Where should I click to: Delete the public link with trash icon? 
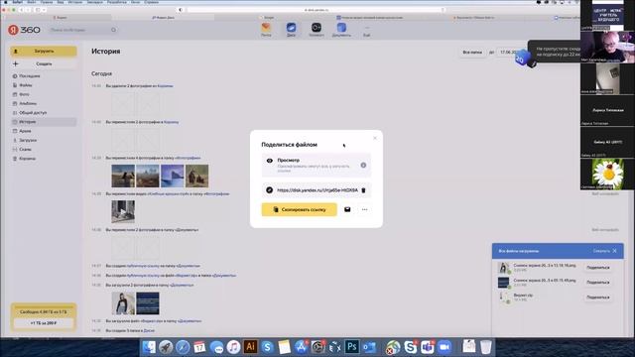(x=363, y=190)
